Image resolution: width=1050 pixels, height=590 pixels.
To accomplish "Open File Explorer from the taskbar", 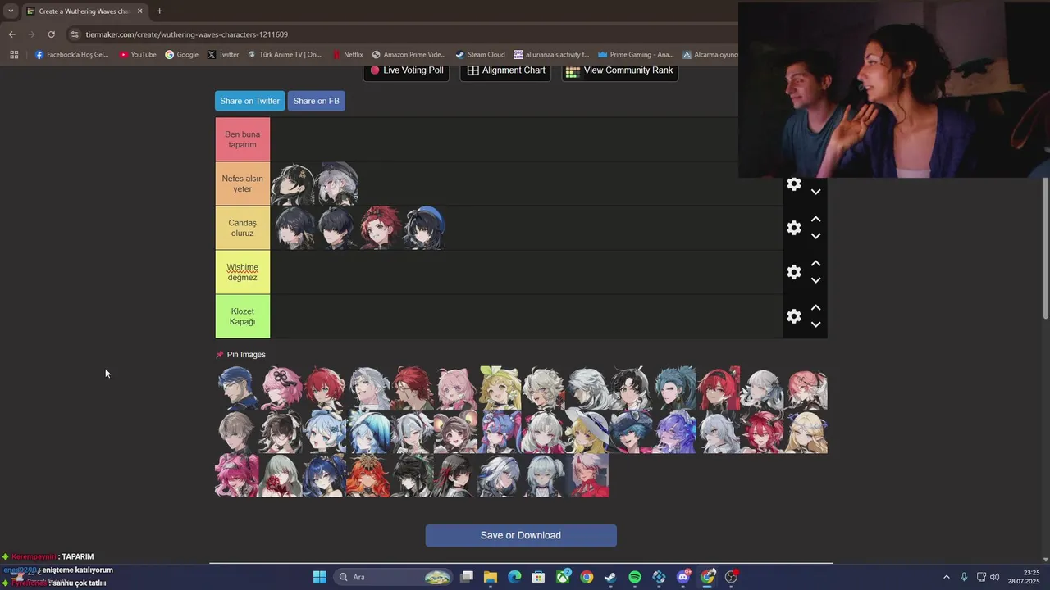I will pos(490,577).
